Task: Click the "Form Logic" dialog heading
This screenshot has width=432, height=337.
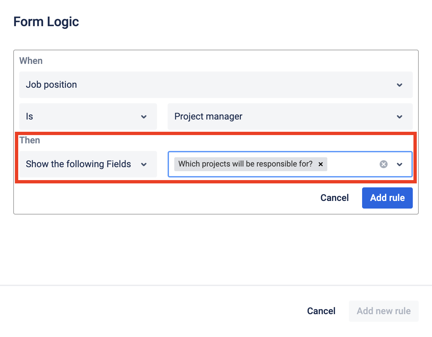Action: point(46,22)
